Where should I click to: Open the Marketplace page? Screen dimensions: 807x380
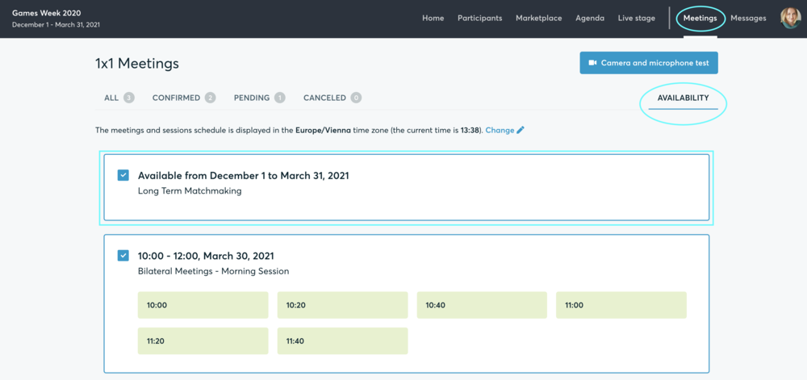539,18
